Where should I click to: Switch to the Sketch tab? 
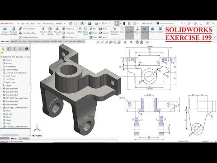click(x=14, y=41)
